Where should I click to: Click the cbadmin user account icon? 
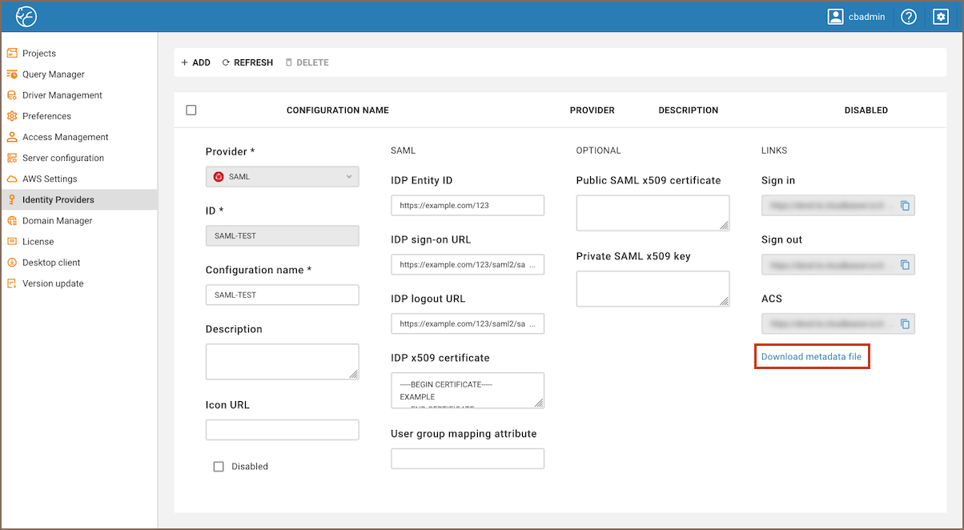(836, 16)
